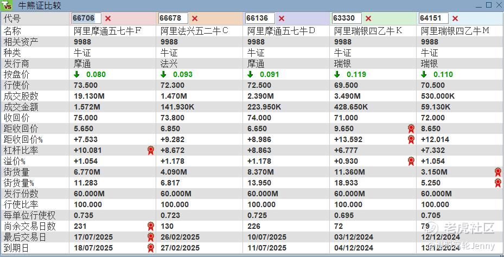Click the award ribbon beside 231 days
This screenshot has height=257, width=504.
coord(151,227)
